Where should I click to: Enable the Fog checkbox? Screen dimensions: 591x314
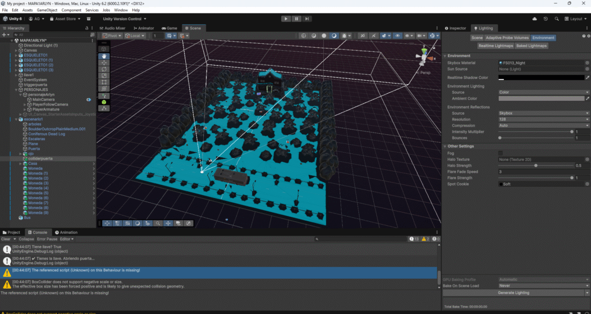click(500, 153)
